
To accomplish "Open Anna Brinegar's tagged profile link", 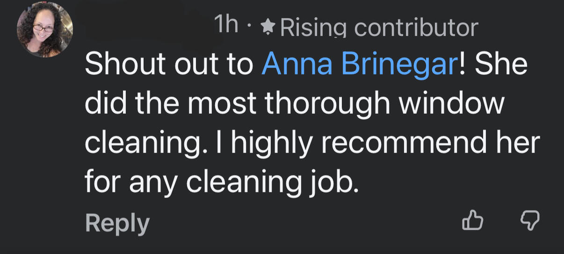I will tap(360, 65).
